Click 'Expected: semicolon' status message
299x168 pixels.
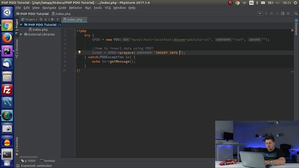point(36,166)
